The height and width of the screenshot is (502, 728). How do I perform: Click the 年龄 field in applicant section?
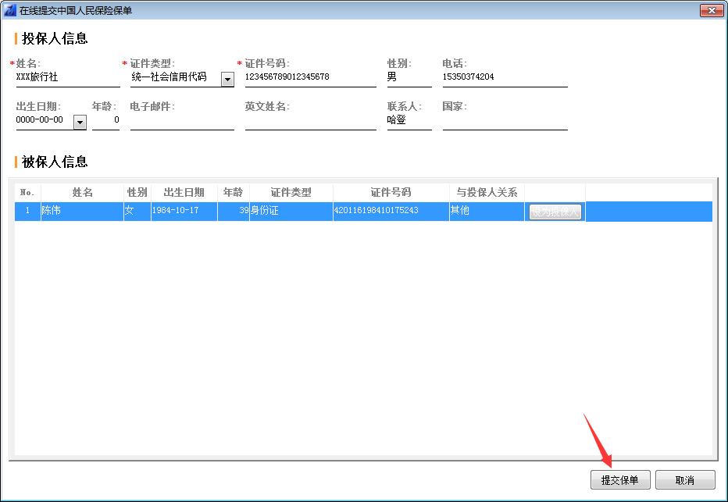(105, 121)
